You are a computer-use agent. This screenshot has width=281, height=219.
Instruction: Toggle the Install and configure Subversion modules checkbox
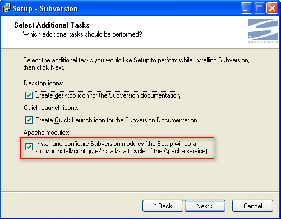click(29, 147)
